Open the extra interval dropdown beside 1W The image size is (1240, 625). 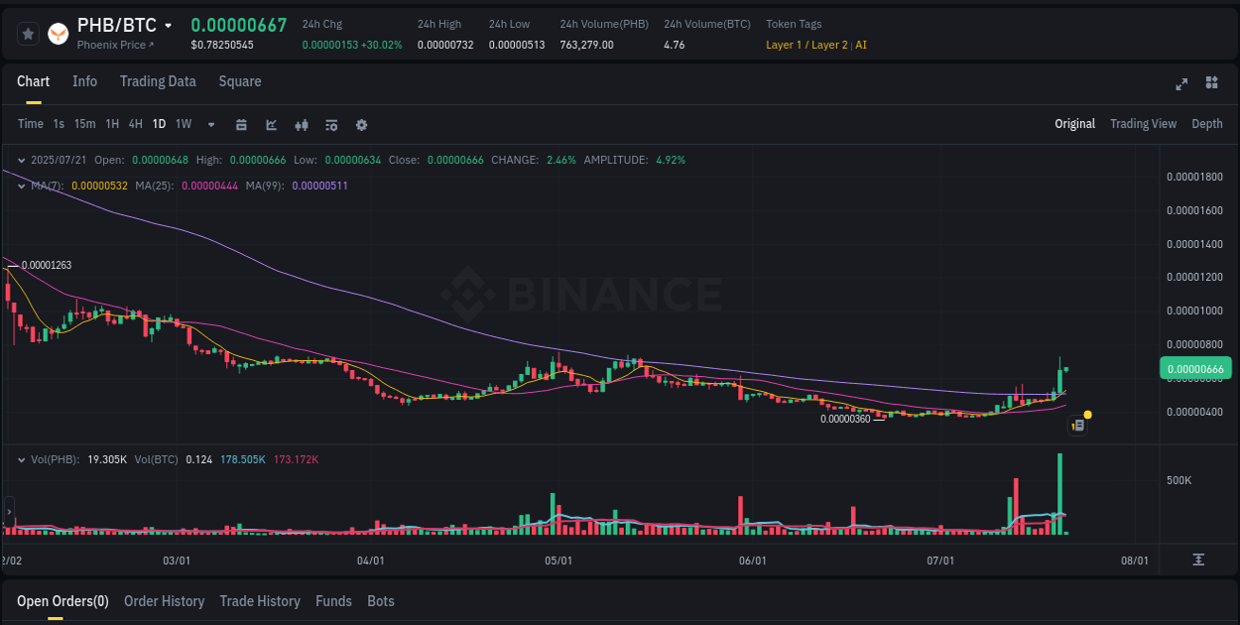point(210,125)
